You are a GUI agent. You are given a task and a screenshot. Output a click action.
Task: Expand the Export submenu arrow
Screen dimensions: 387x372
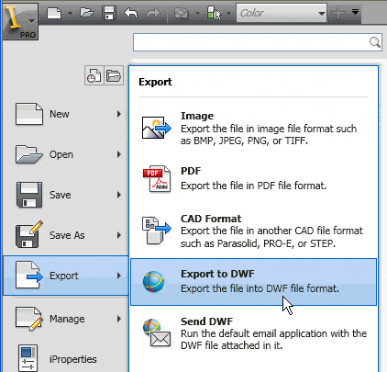point(119,276)
